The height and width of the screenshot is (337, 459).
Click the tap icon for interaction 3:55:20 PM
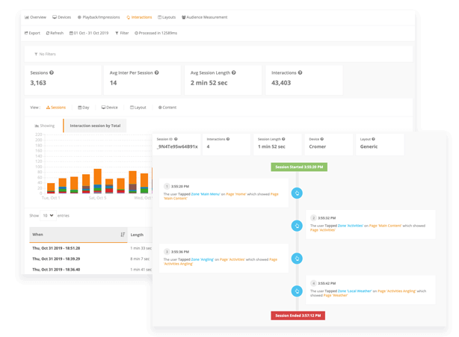pyautogui.click(x=297, y=193)
